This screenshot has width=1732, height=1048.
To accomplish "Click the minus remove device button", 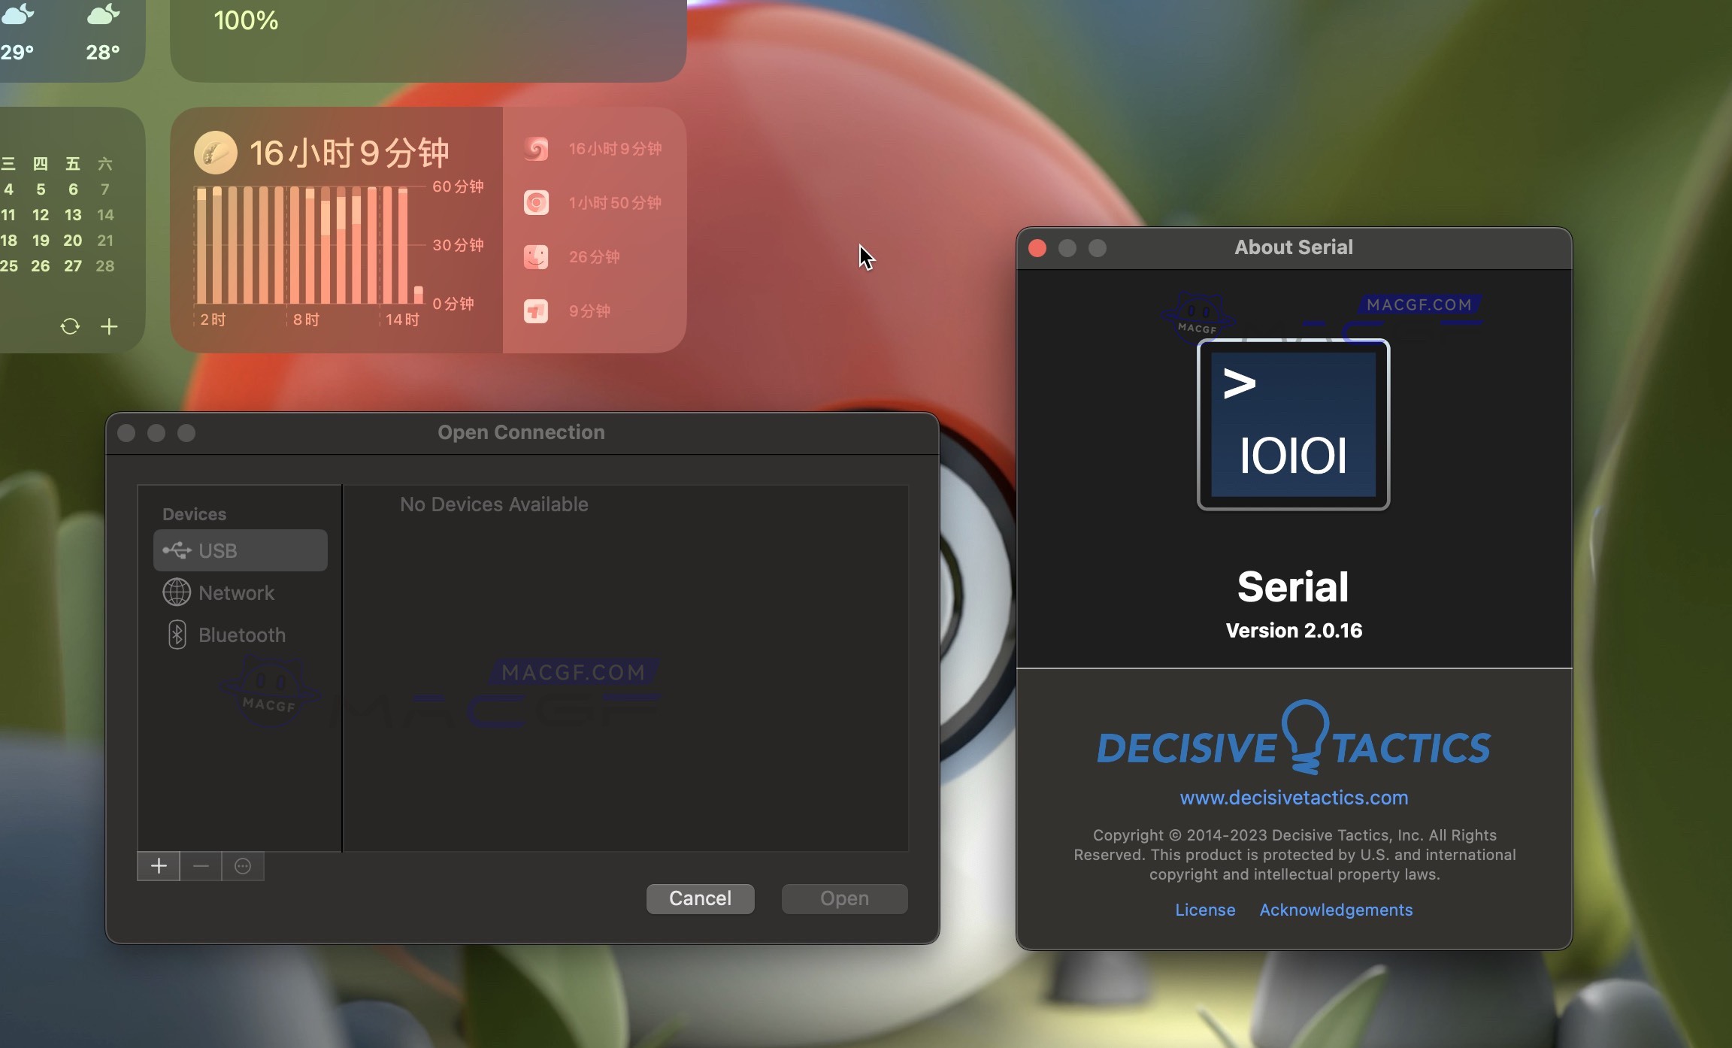I will click(x=201, y=866).
